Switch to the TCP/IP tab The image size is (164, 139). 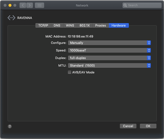coord(43,25)
